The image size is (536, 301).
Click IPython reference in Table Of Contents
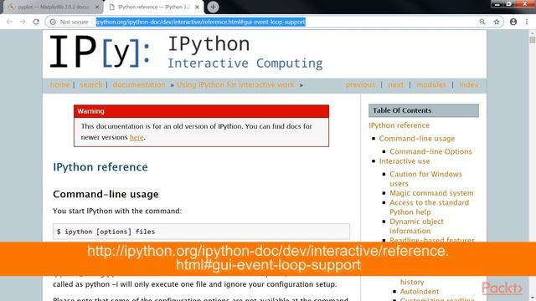pyautogui.click(x=399, y=125)
